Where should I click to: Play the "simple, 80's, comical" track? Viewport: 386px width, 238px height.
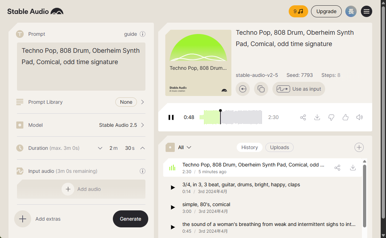pos(173,207)
